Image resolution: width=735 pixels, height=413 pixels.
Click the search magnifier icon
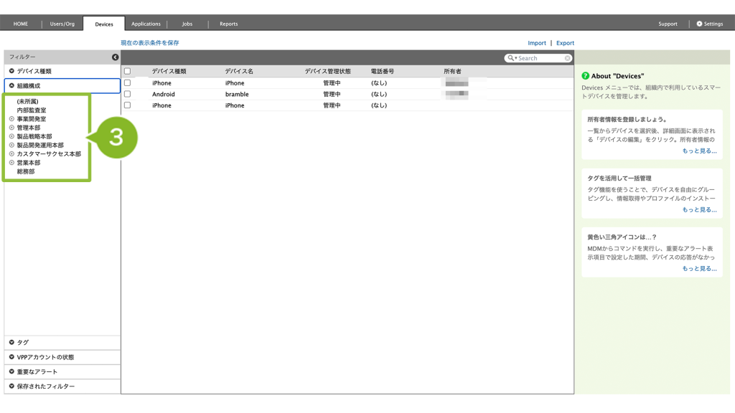pos(510,58)
